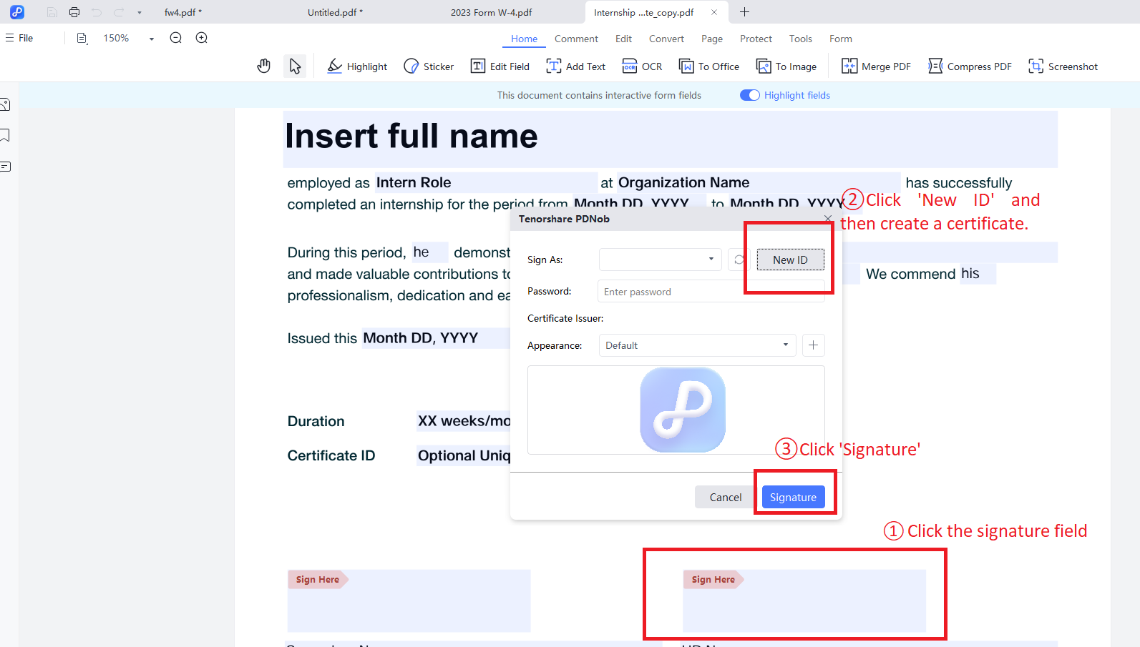This screenshot has width=1140, height=647.
Task: Print the document with printer icon
Action: pyautogui.click(x=74, y=12)
